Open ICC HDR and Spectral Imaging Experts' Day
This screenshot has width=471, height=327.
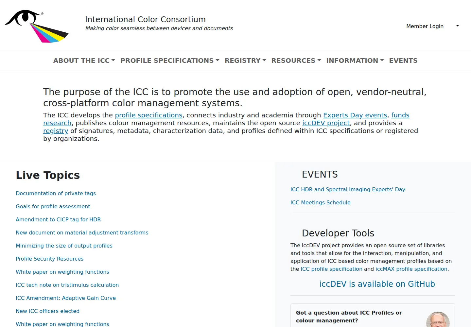[x=348, y=189]
